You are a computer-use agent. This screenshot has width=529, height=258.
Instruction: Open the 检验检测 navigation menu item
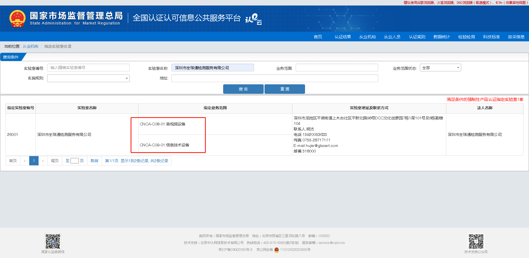[x=466, y=37]
